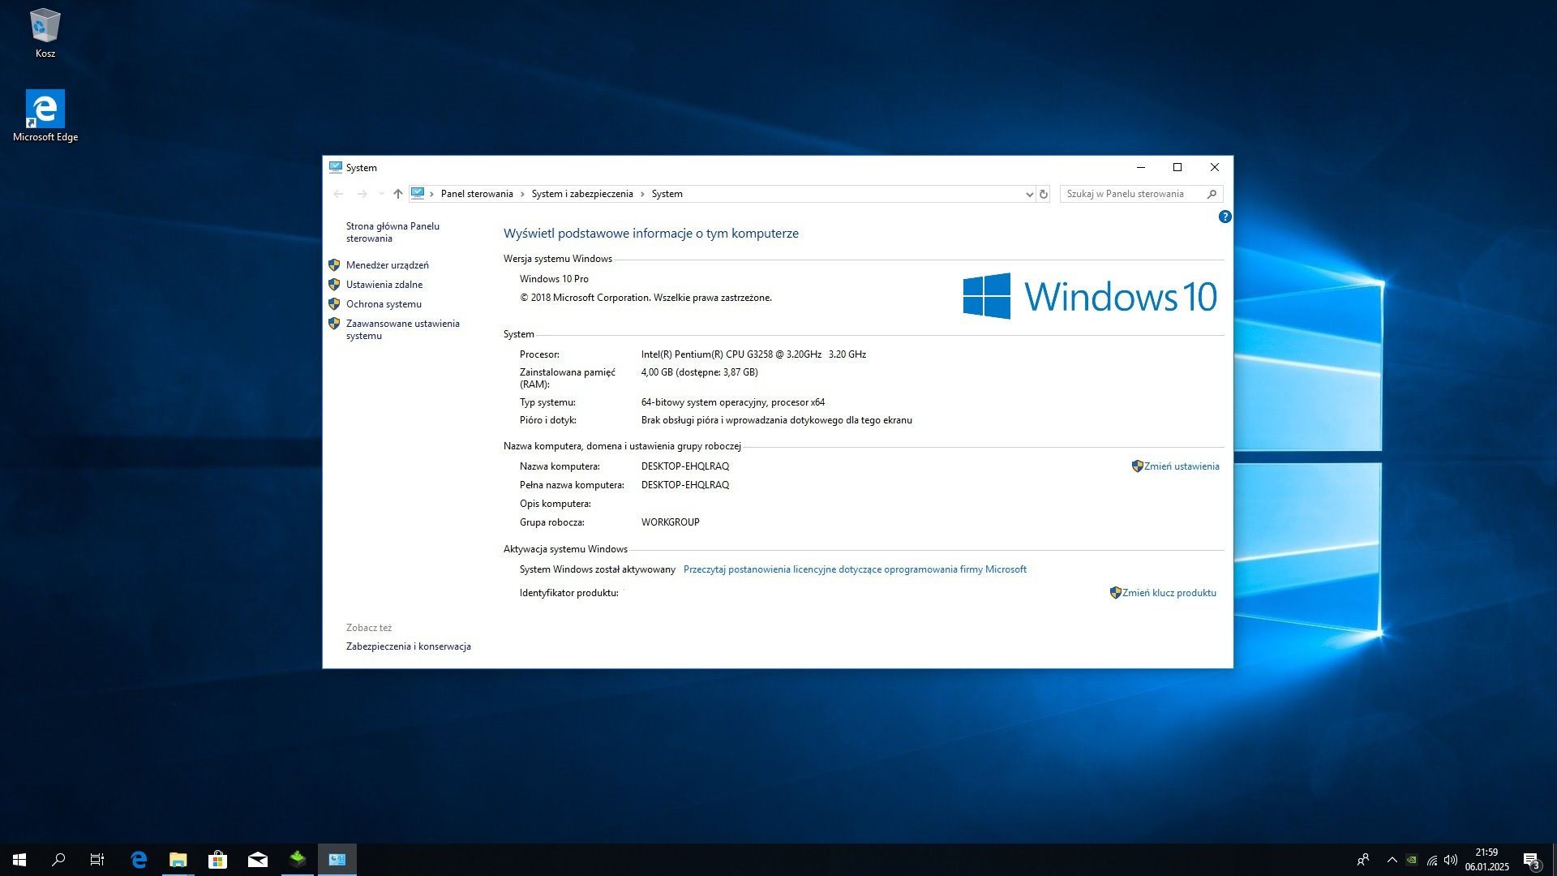
Task: Click Zmień ustawienia link
Action: tap(1182, 466)
